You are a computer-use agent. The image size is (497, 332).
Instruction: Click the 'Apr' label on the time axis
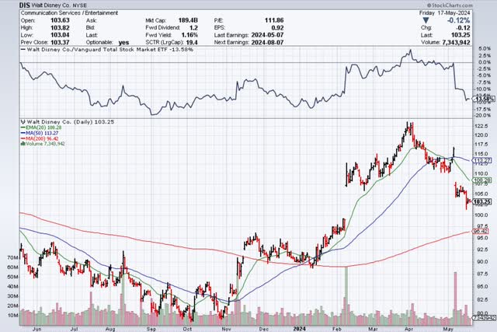pos(409,329)
